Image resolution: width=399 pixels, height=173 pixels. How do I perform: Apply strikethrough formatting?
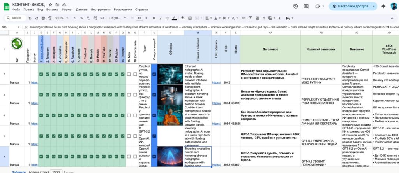[167, 18]
